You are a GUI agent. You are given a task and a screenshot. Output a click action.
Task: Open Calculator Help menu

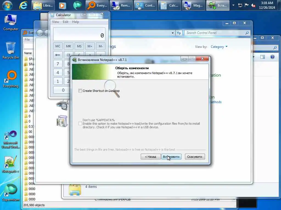pos(75,22)
